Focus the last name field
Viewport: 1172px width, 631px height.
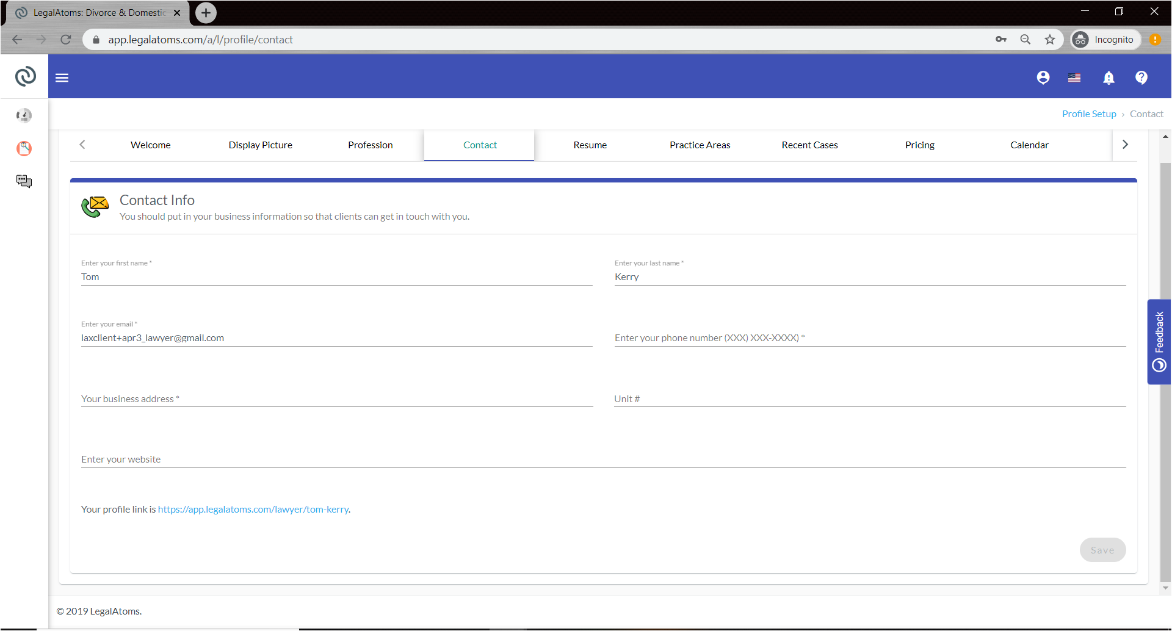tap(870, 277)
